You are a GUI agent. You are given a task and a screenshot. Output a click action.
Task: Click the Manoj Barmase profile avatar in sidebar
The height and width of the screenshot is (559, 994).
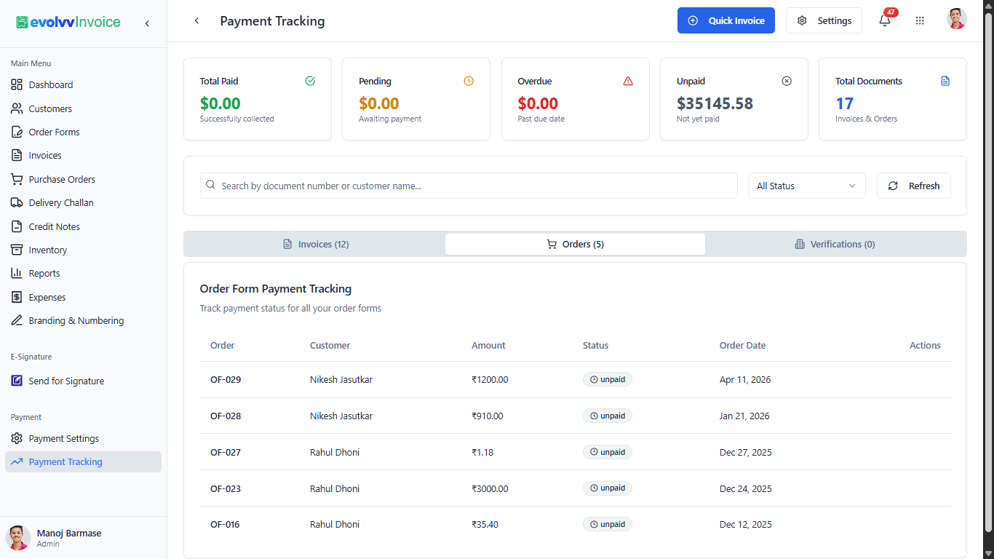tap(18, 538)
